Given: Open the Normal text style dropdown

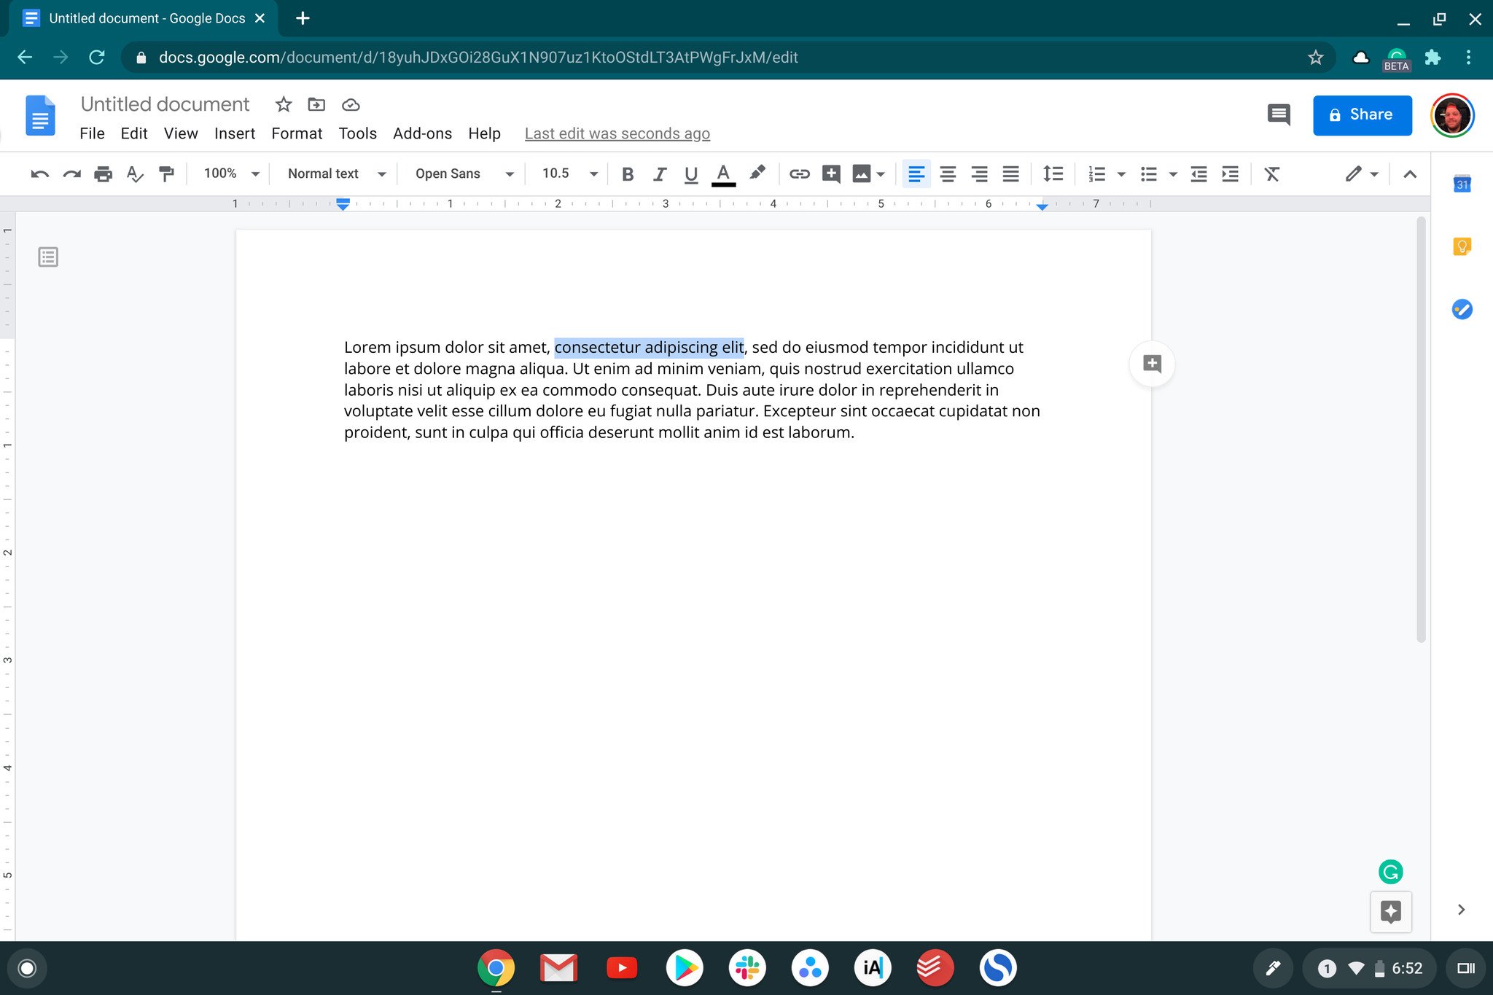Looking at the screenshot, I should click(x=336, y=173).
